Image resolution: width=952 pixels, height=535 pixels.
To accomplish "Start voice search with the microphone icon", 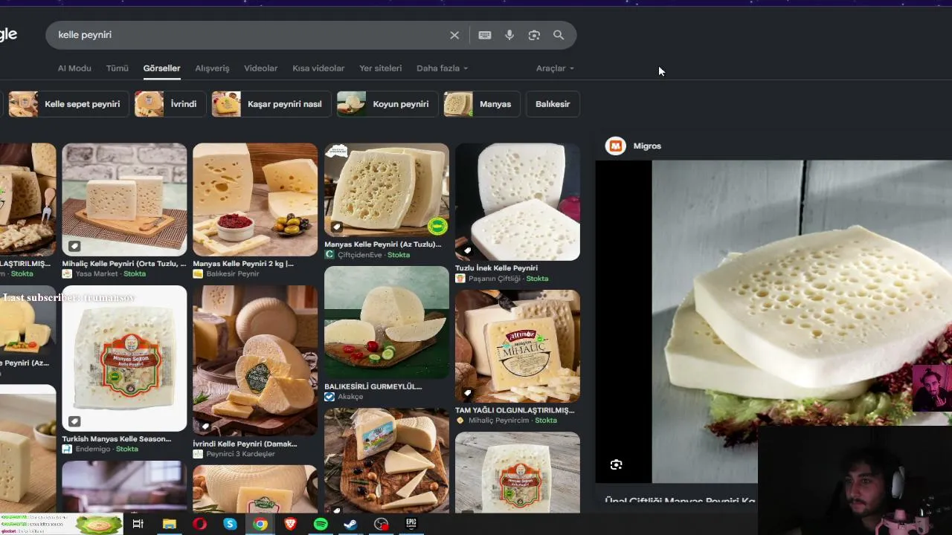I will coord(509,35).
